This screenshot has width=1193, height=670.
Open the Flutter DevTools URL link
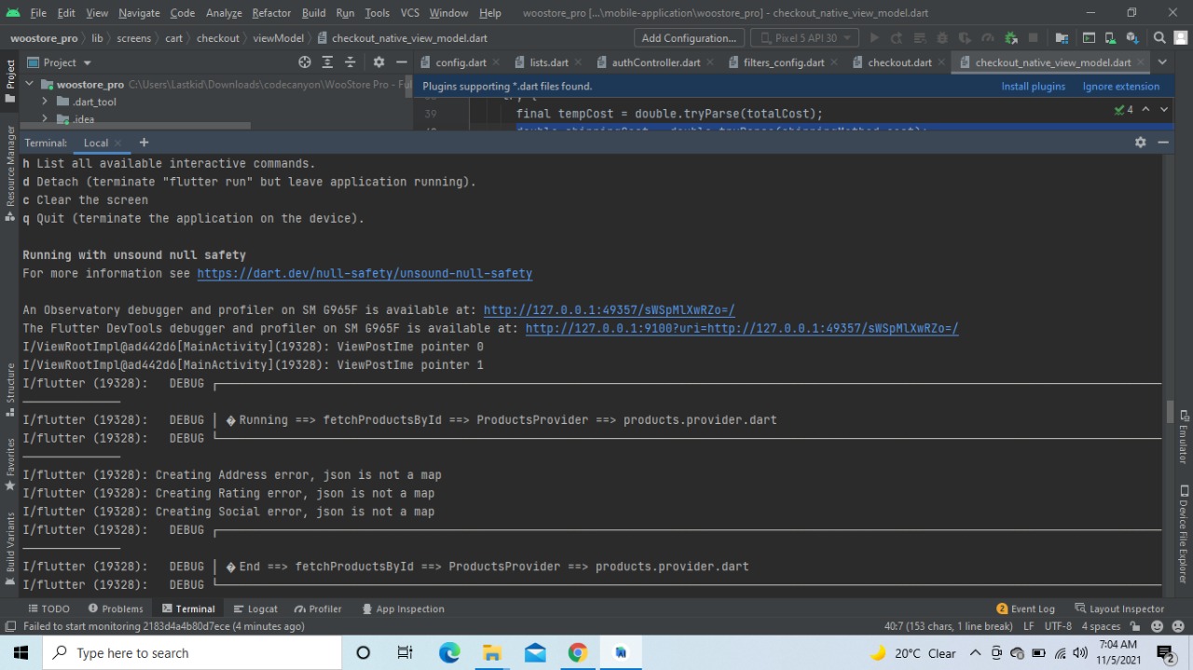742,328
